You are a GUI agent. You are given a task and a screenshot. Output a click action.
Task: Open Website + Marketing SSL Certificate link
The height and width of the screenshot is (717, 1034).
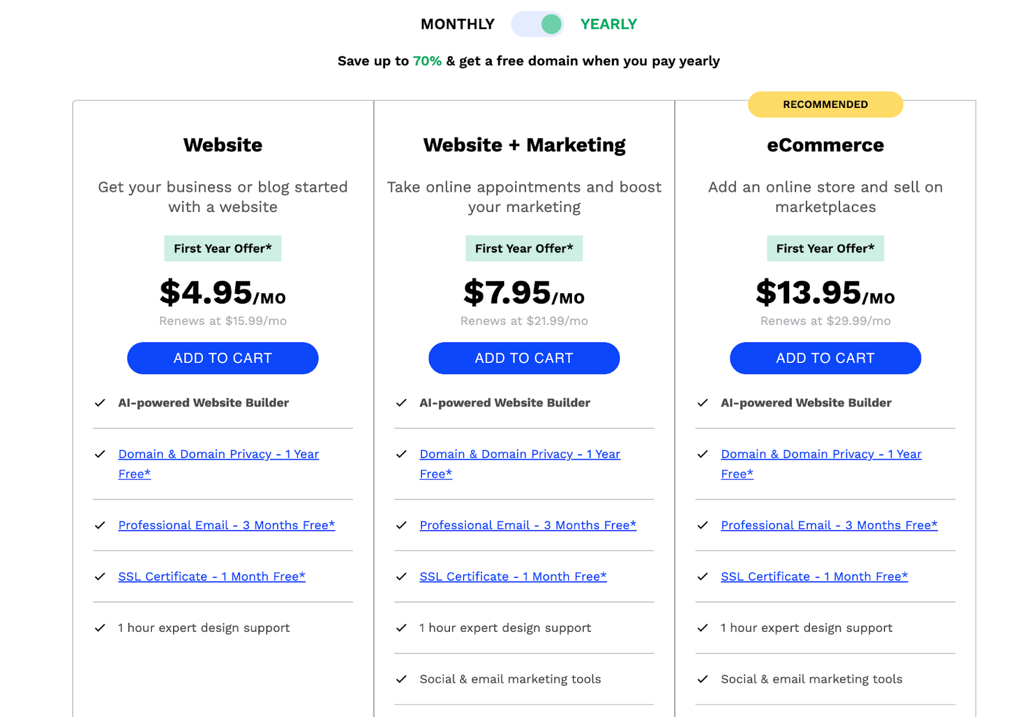click(512, 577)
